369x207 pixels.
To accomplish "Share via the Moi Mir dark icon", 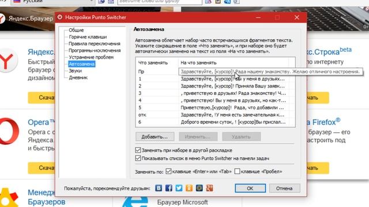I will [x=199, y=188].
